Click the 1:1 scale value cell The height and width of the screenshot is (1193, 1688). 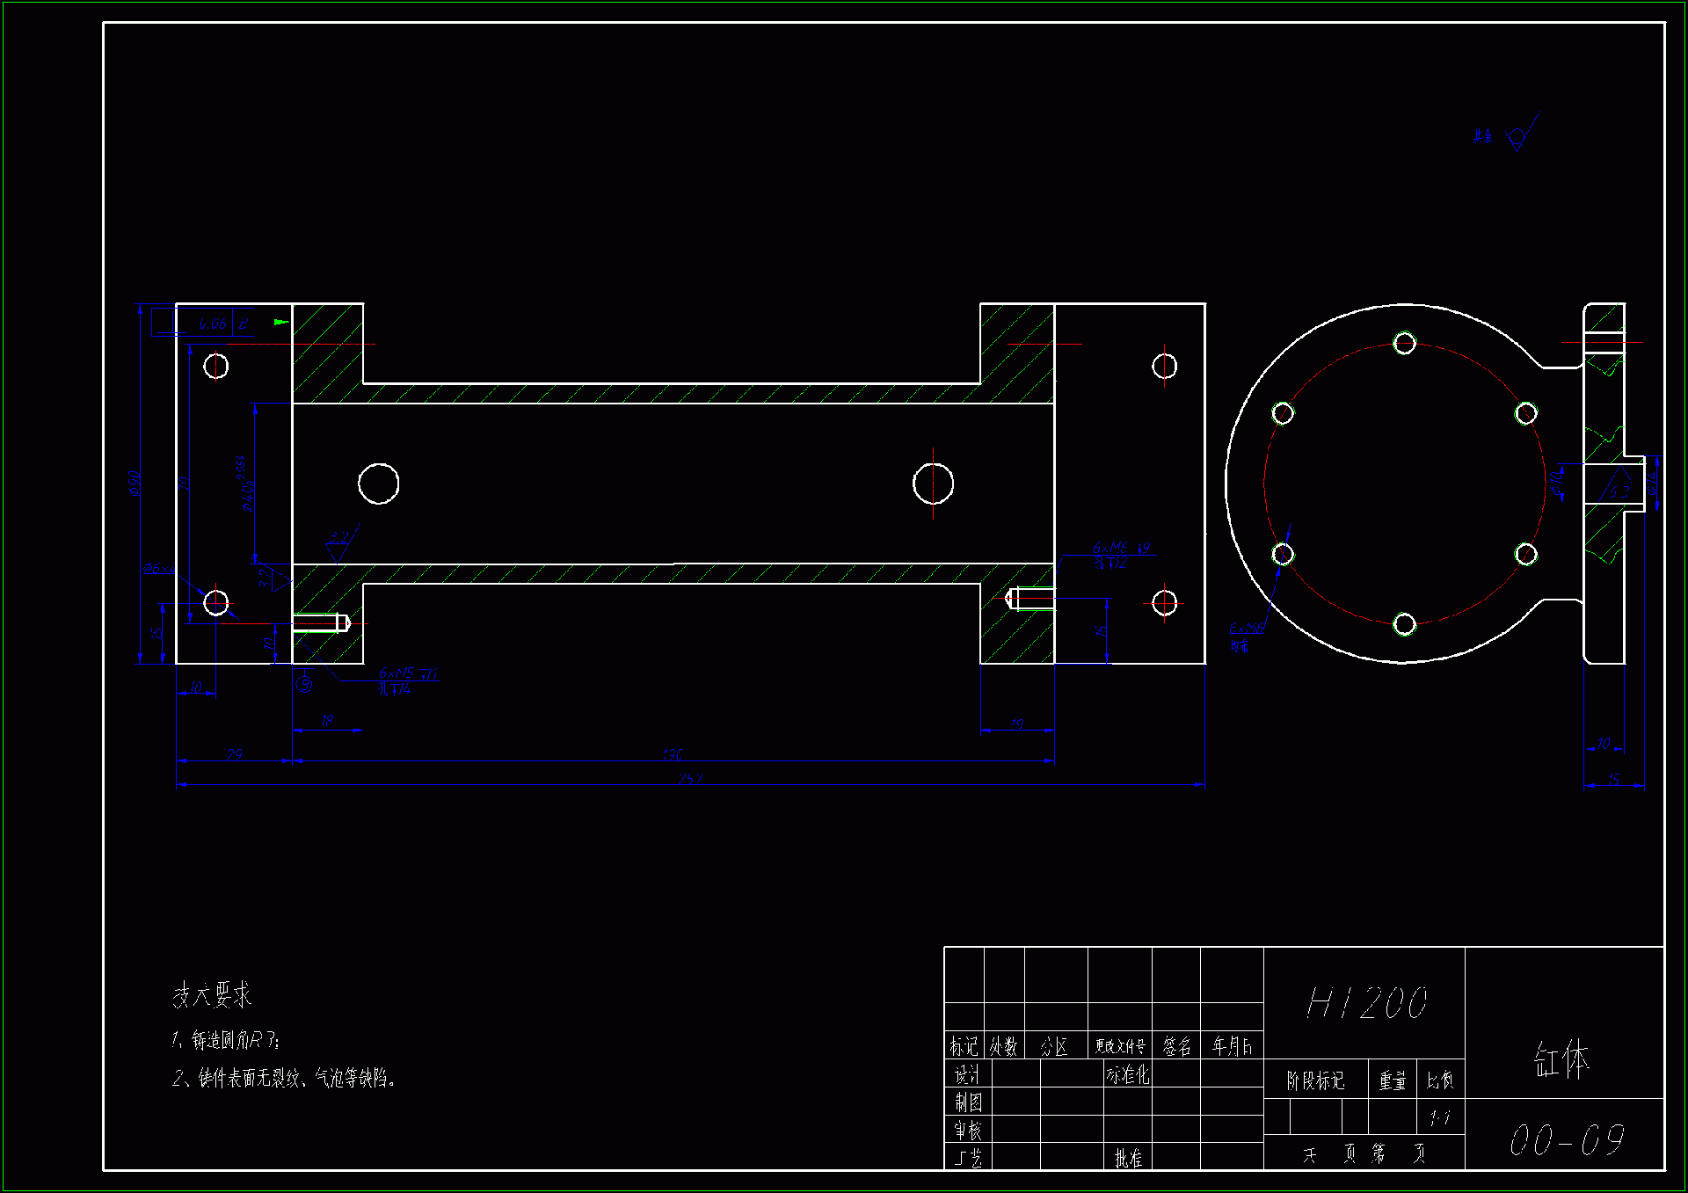[x=1439, y=1117]
